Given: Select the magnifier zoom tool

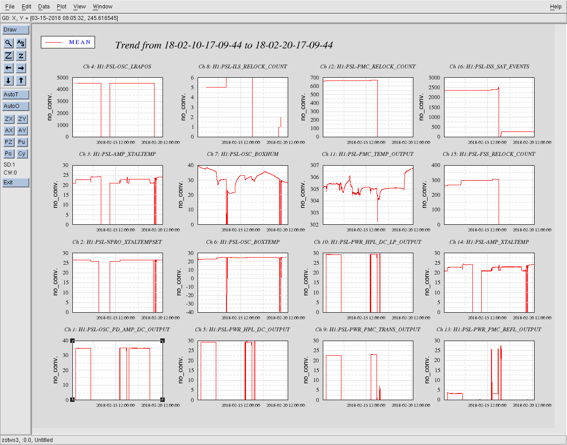Looking at the screenshot, I should (8, 43).
